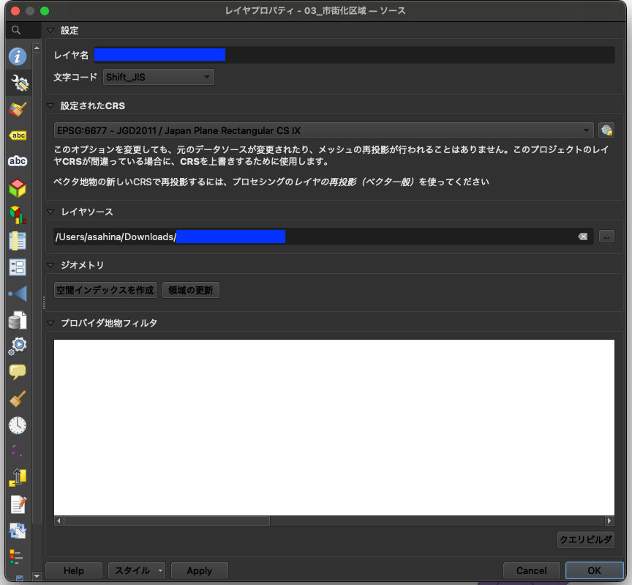Open the スタイル dropdown at bottom
This screenshot has height=585, width=632.
point(137,570)
